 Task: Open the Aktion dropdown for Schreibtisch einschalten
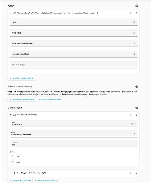tap(74, 134)
